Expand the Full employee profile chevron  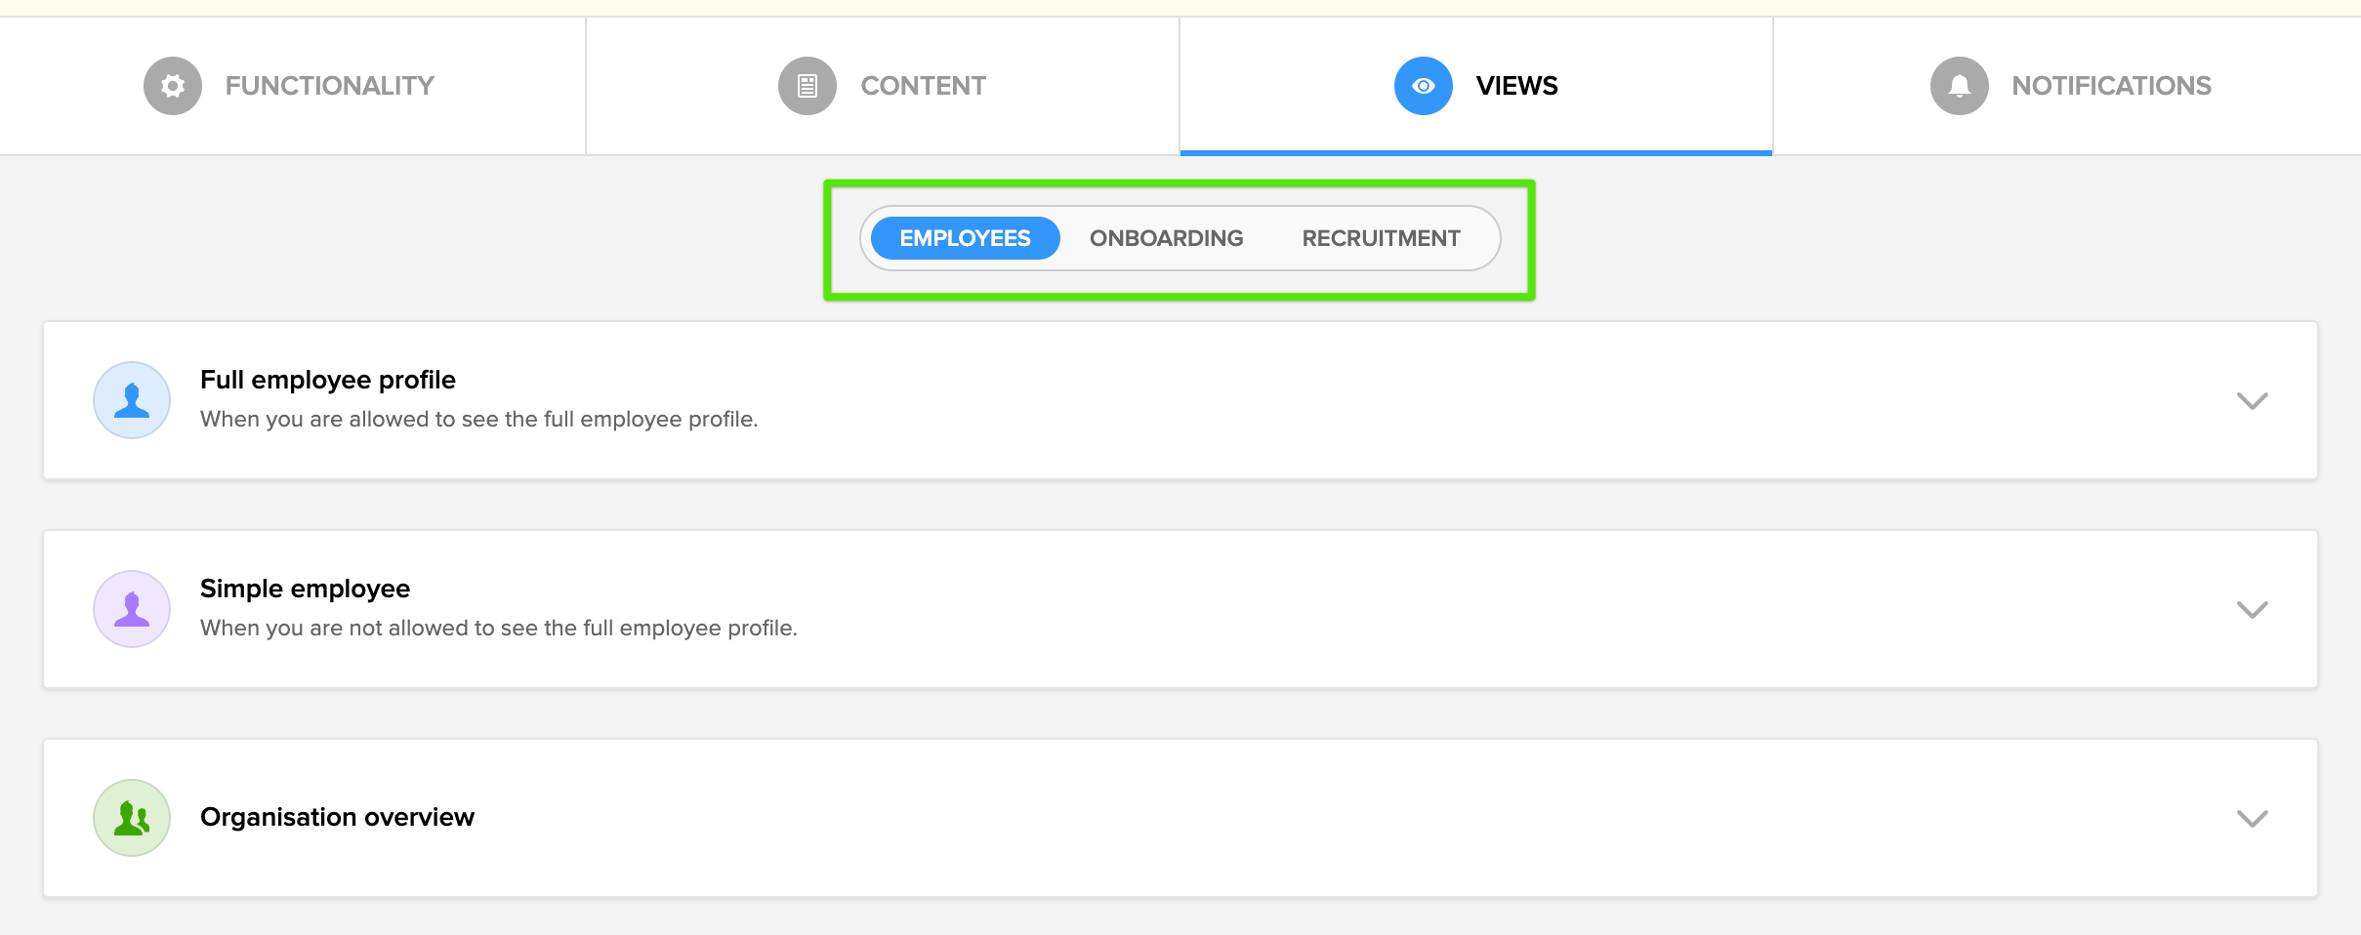(x=2252, y=401)
